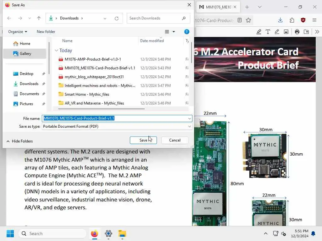Image resolution: width=322 pixels, height=241 pixels.
Task: Toggle reader view icon in address bar
Action: click(239, 20)
